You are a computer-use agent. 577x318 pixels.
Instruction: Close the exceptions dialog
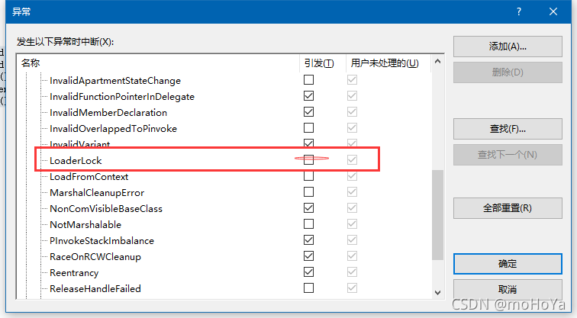[x=555, y=11]
